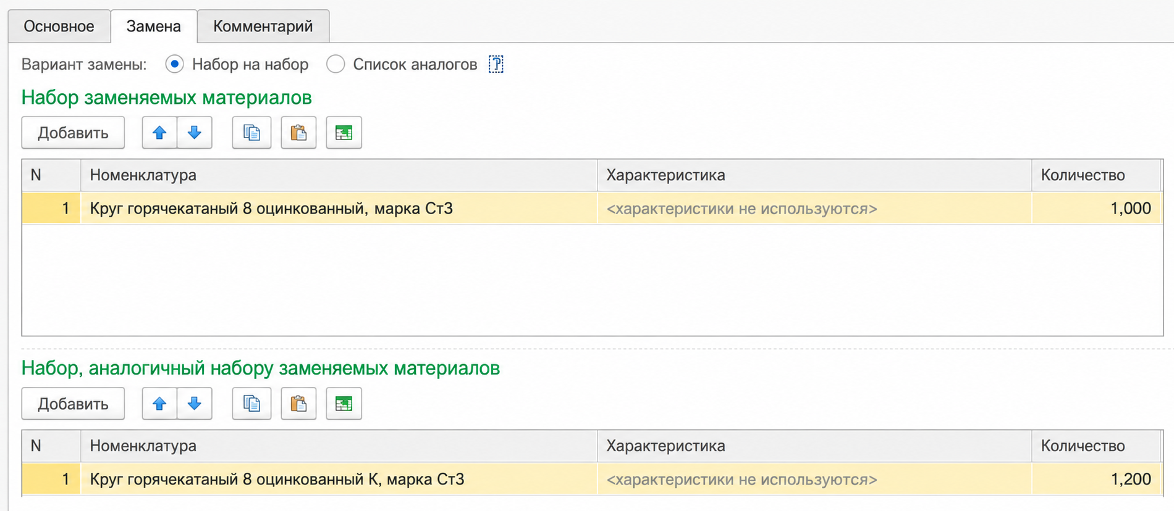Screen dimensions: 1174x511
Task: Open the Комментарий tab
Action: pyautogui.click(x=263, y=27)
